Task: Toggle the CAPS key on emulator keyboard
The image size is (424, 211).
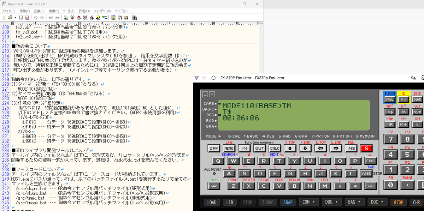Action: point(213,186)
